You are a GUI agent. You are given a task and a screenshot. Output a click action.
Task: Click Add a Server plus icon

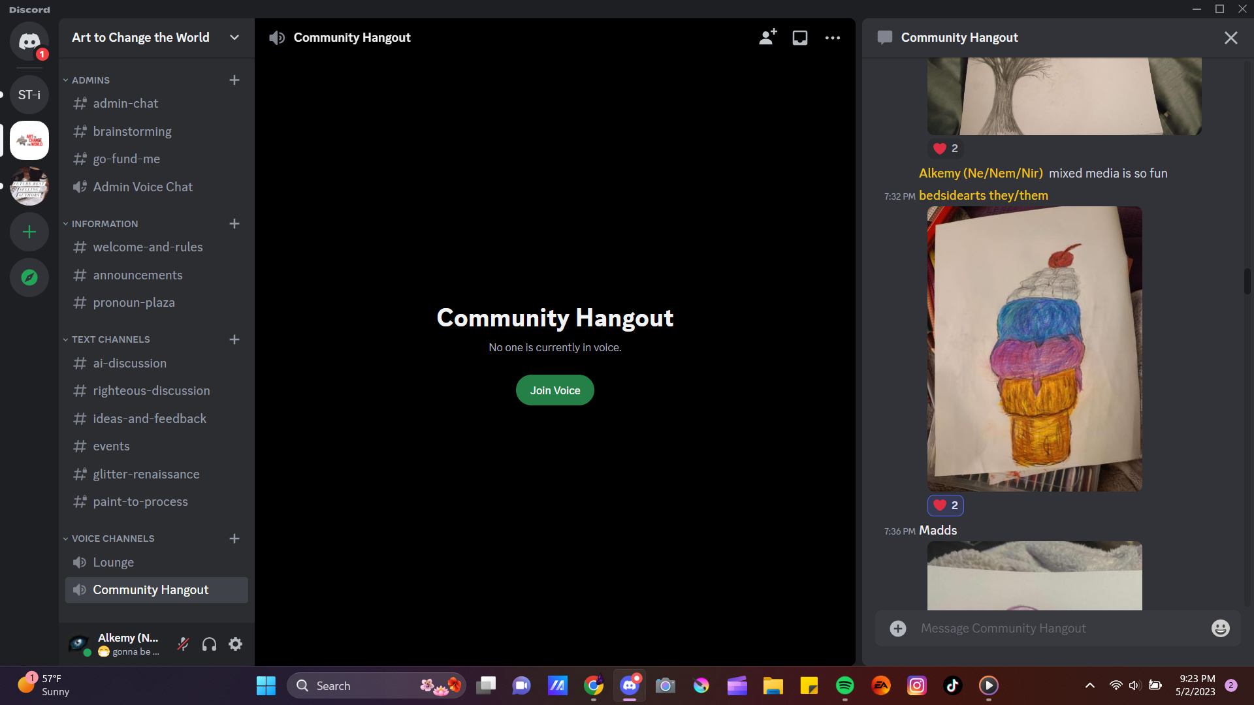pyautogui.click(x=29, y=232)
